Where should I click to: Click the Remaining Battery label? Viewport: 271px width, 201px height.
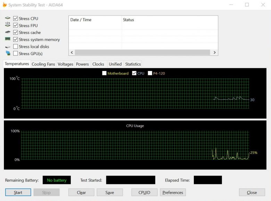click(x=22, y=180)
